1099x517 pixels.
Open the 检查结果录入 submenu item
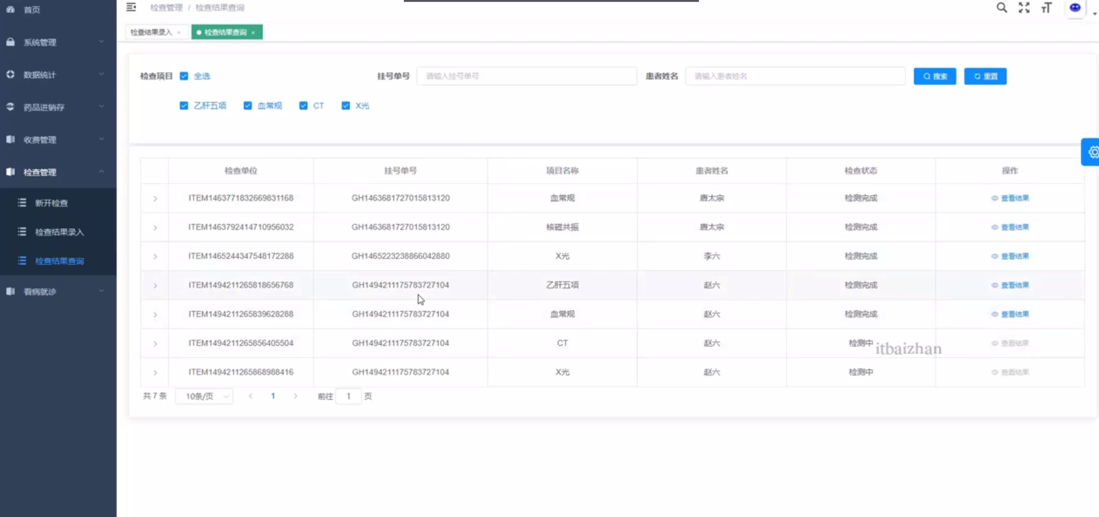coord(58,232)
